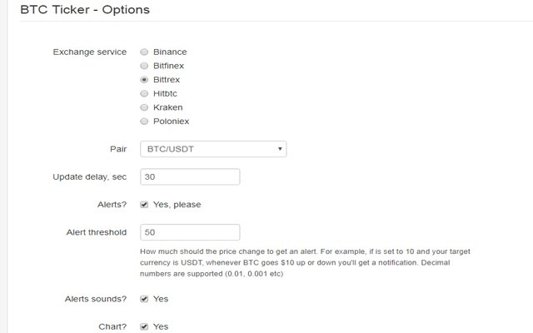
Task: Select the Bittrex exchange radio button
Action: (x=144, y=80)
